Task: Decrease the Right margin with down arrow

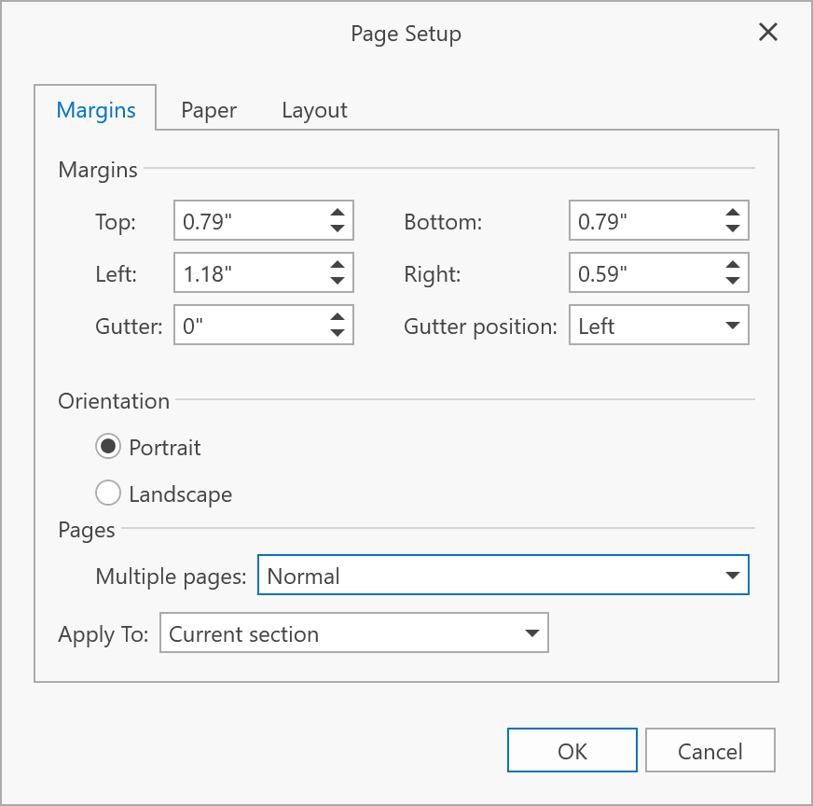Action: point(732,282)
